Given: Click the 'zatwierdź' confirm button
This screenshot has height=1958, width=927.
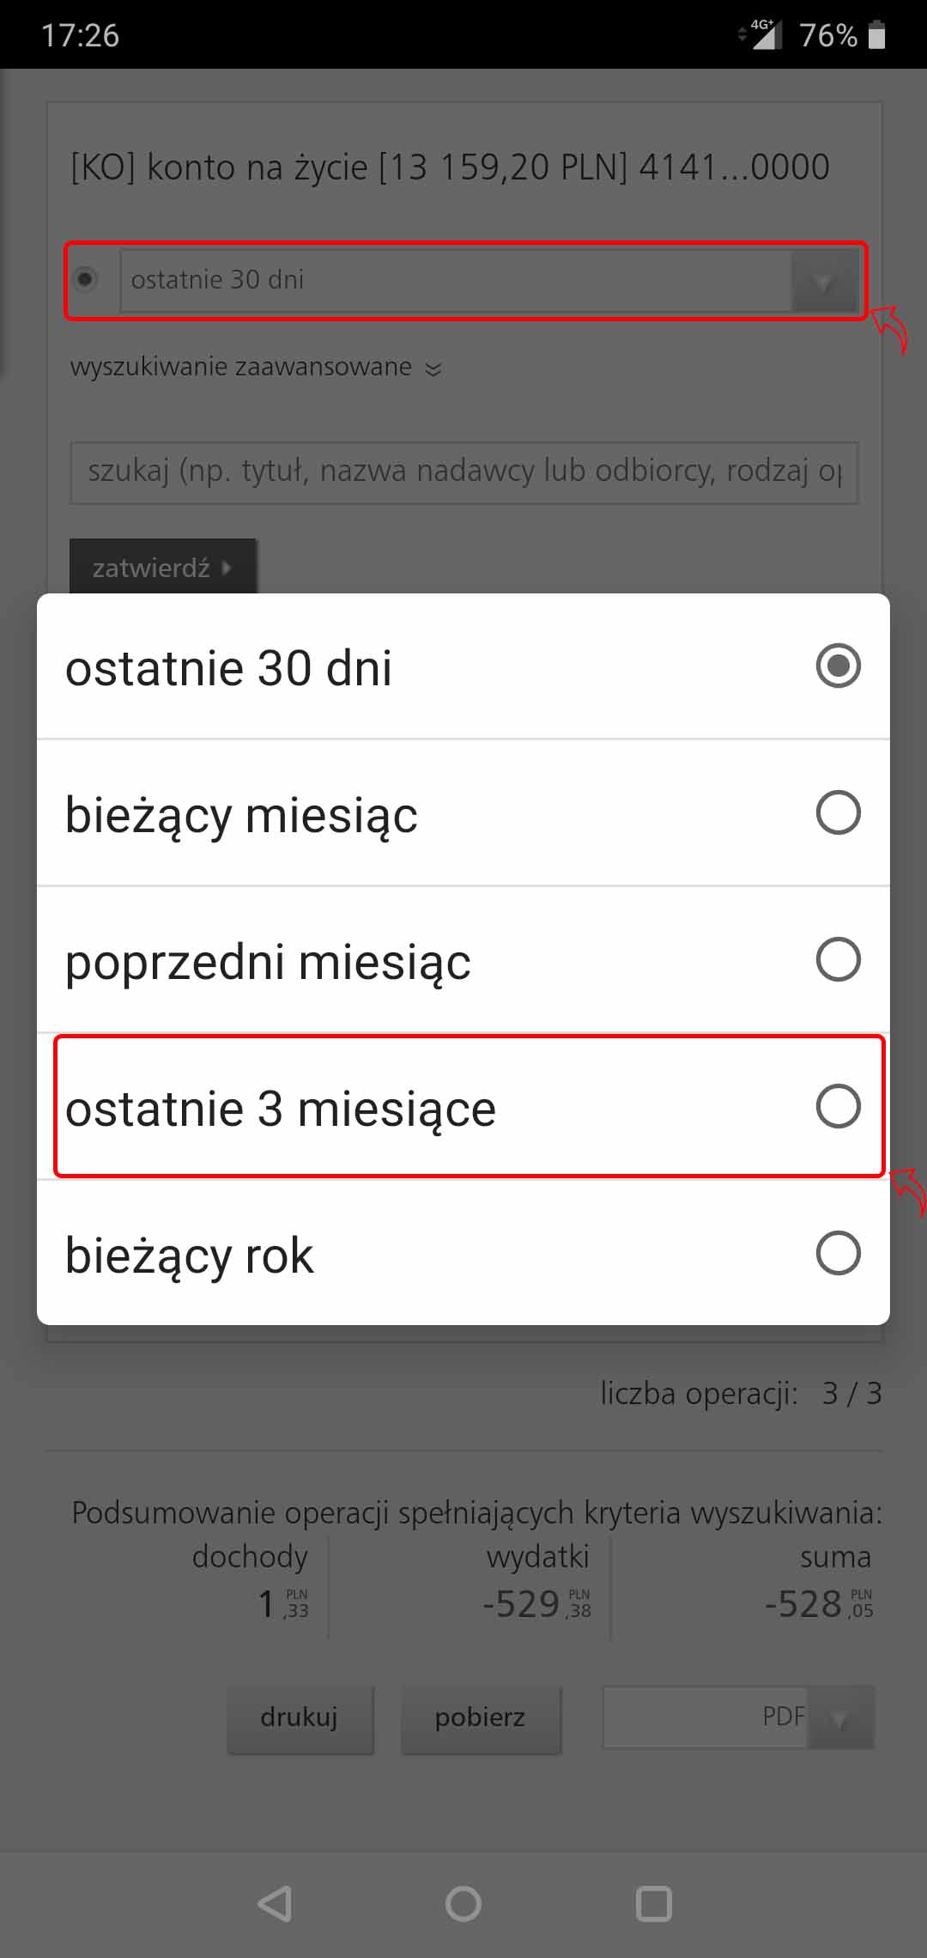Looking at the screenshot, I should pos(162,568).
